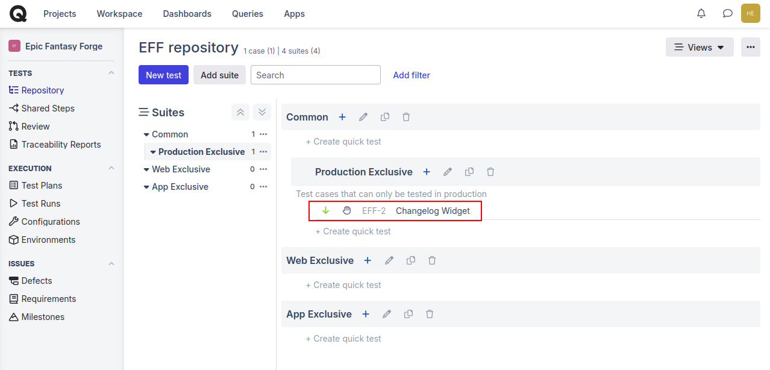The width and height of the screenshot is (770, 370).
Task: Open Dashboards in top navigation
Action: click(187, 13)
